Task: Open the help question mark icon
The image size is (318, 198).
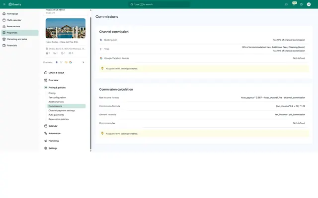Action: pos(302,4)
